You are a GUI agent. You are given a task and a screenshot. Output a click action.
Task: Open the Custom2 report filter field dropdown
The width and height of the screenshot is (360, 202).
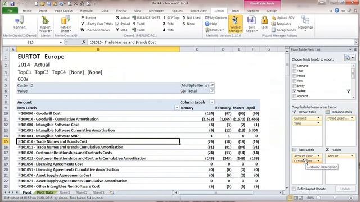coord(318,118)
